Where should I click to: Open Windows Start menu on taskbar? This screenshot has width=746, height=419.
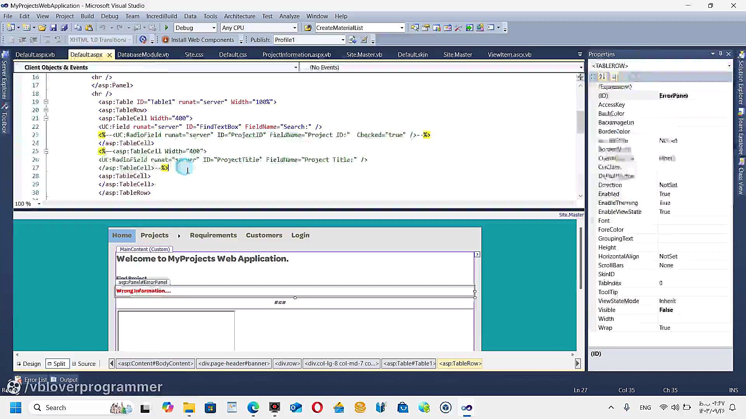pyautogui.click(x=16, y=407)
